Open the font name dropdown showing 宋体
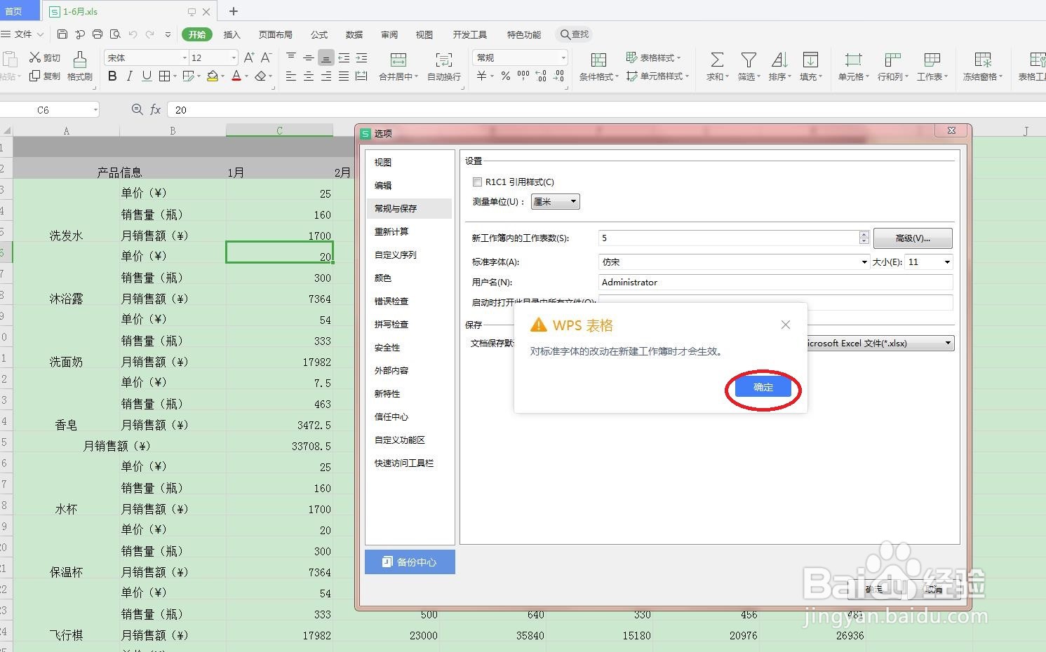Image resolution: width=1046 pixels, height=652 pixels. [144, 57]
